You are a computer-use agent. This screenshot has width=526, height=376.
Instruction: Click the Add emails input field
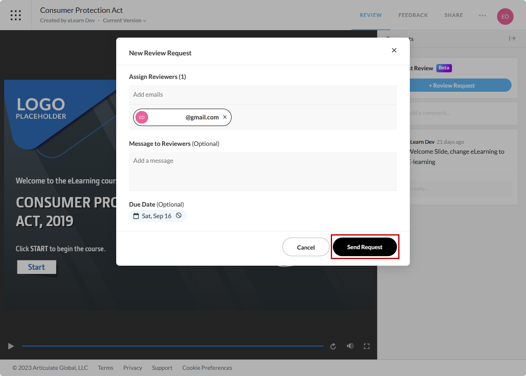point(263,95)
